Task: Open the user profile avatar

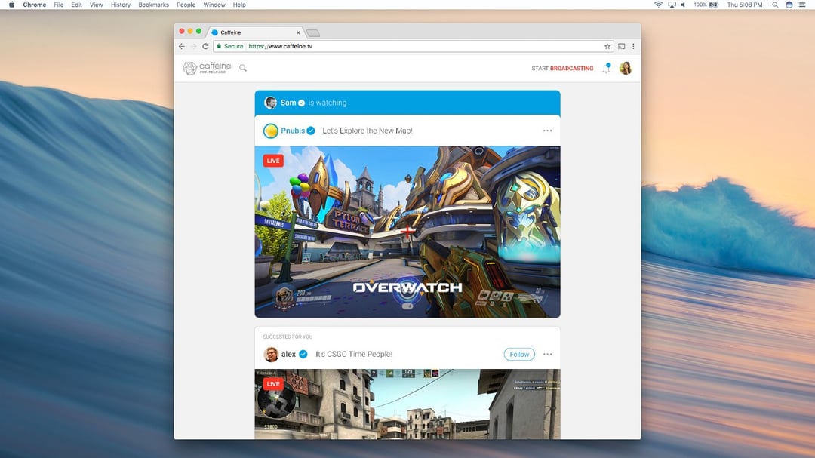Action: [x=626, y=69]
